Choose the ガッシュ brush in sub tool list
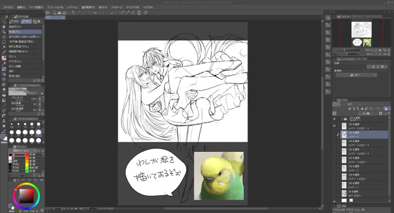Viewport: 394px width, 213px height. [25, 57]
